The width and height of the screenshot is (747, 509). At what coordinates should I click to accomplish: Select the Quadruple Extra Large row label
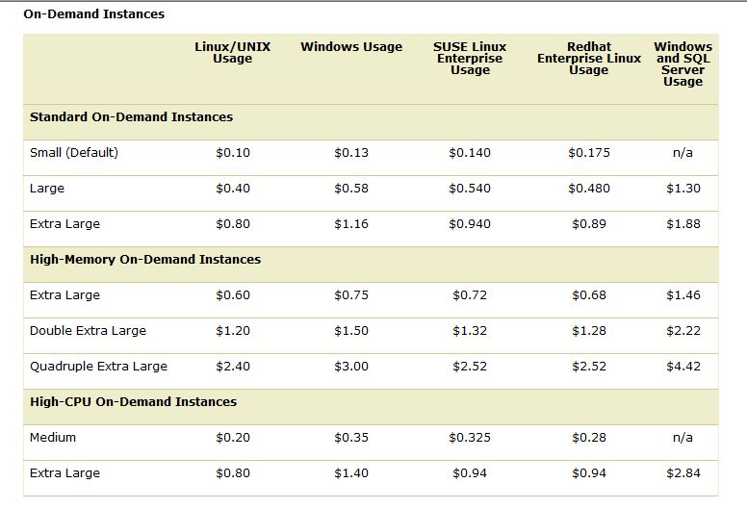pyautogui.click(x=98, y=367)
